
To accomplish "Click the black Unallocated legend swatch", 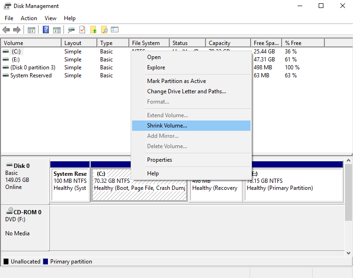I will (6, 262).
